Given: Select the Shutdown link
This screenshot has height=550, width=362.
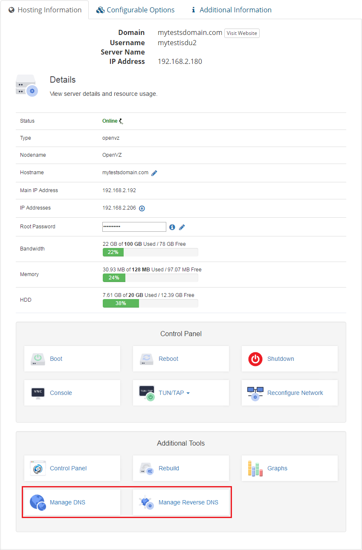Looking at the screenshot, I should (281, 359).
